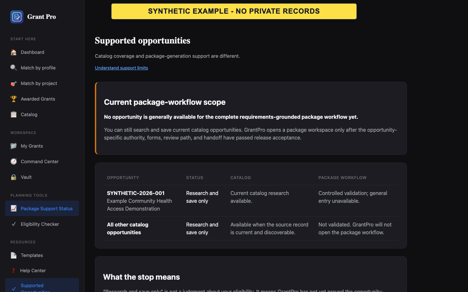Click the Match by project target icon
The width and height of the screenshot is (468, 292).
point(14,83)
